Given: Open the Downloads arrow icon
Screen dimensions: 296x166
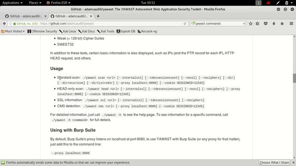Looking at the screenshot, I should [x=274, y=24].
